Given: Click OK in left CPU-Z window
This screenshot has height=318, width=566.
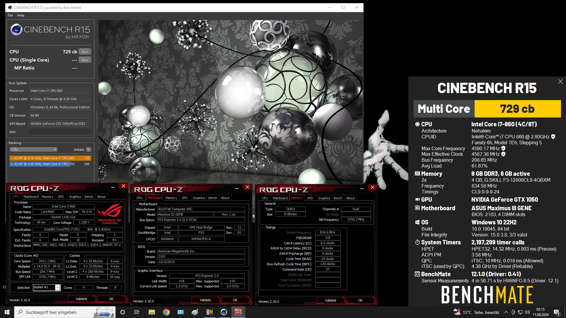Looking at the screenshot, I should point(111,299).
